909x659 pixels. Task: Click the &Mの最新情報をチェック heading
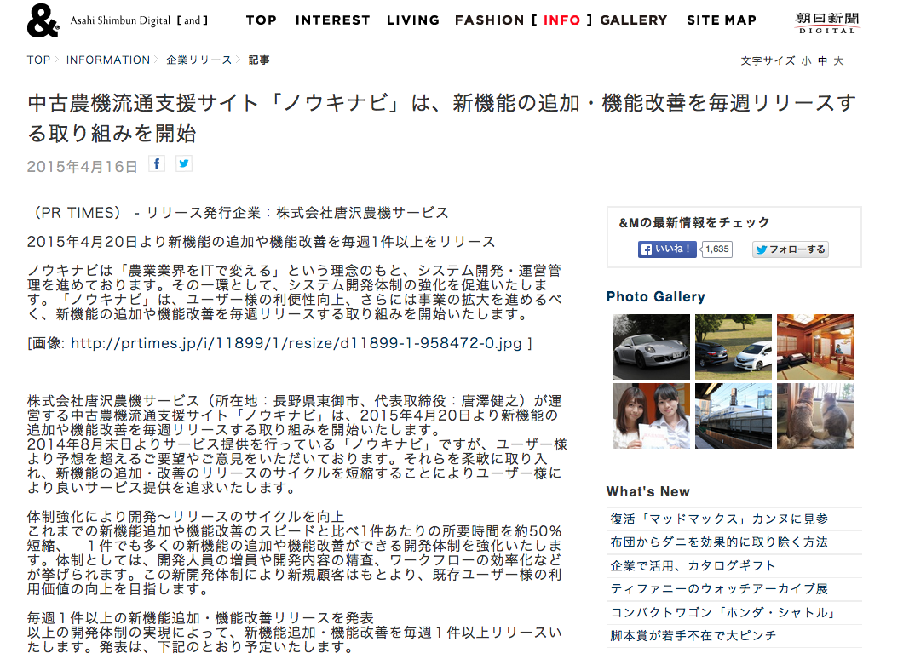click(694, 222)
